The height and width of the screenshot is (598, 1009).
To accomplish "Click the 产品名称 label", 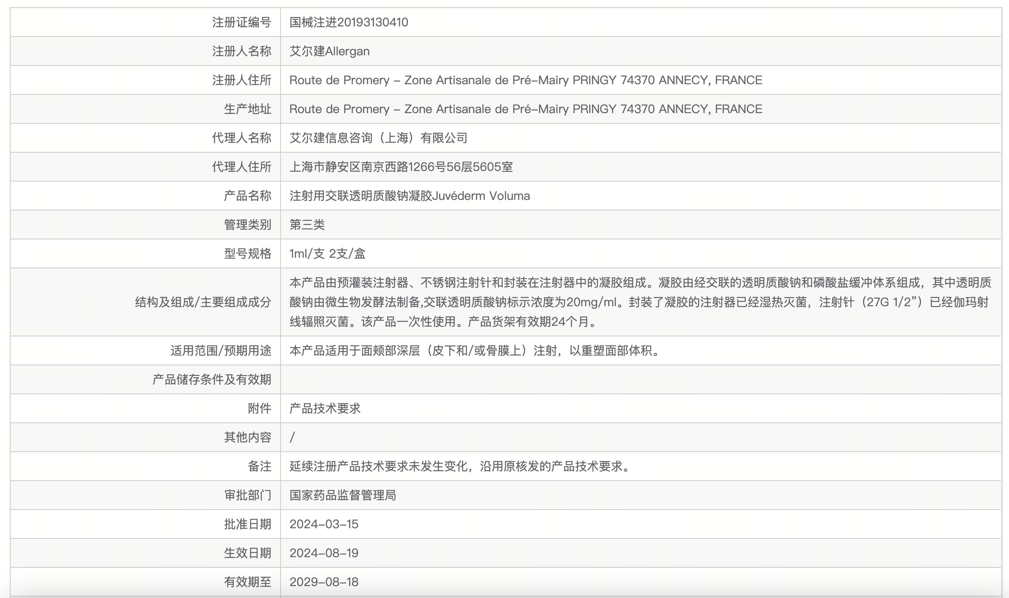I will click(247, 196).
